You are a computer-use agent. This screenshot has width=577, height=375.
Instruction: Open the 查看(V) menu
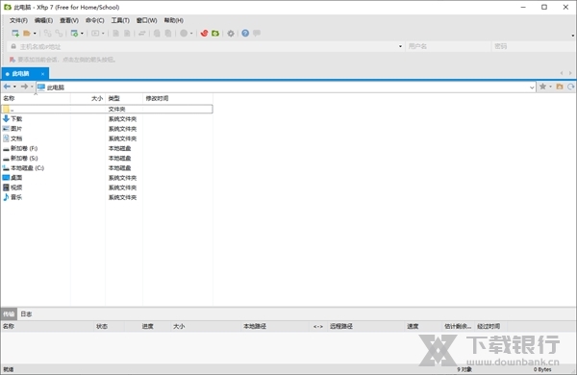pyautogui.click(x=69, y=20)
